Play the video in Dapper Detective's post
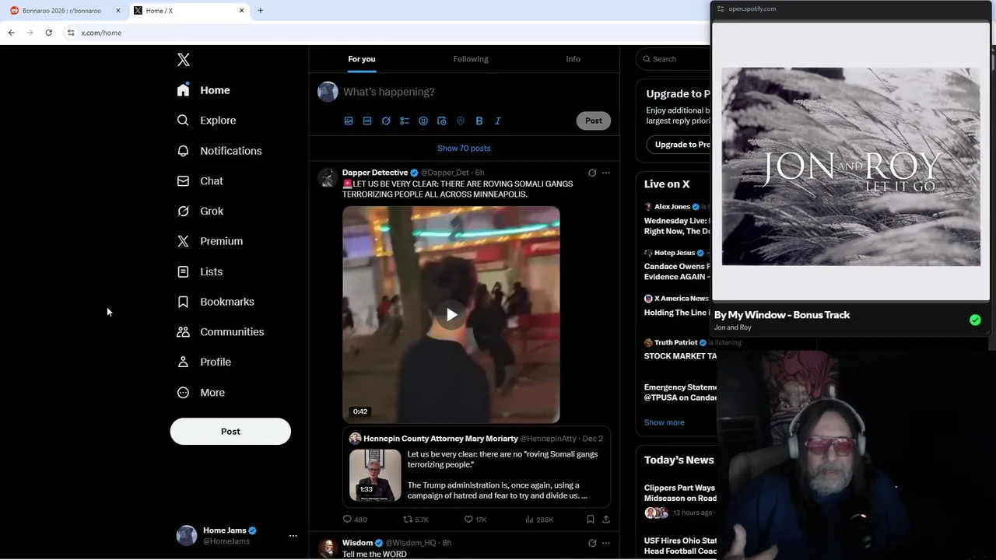Image resolution: width=996 pixels, height=560 pixels. click(451, 315)
